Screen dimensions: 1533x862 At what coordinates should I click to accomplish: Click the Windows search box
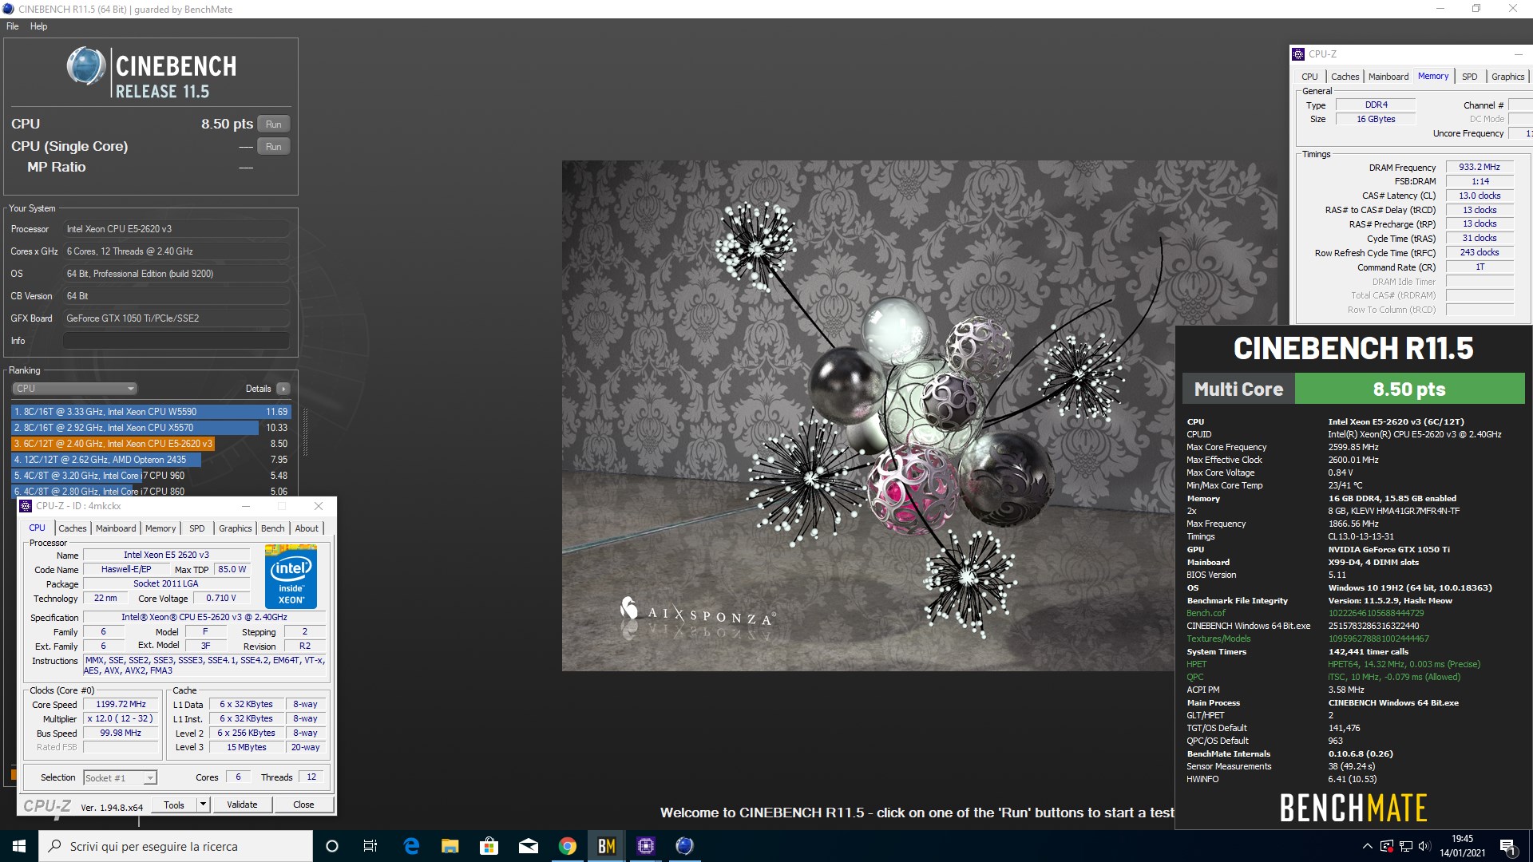tap(176, 846)
